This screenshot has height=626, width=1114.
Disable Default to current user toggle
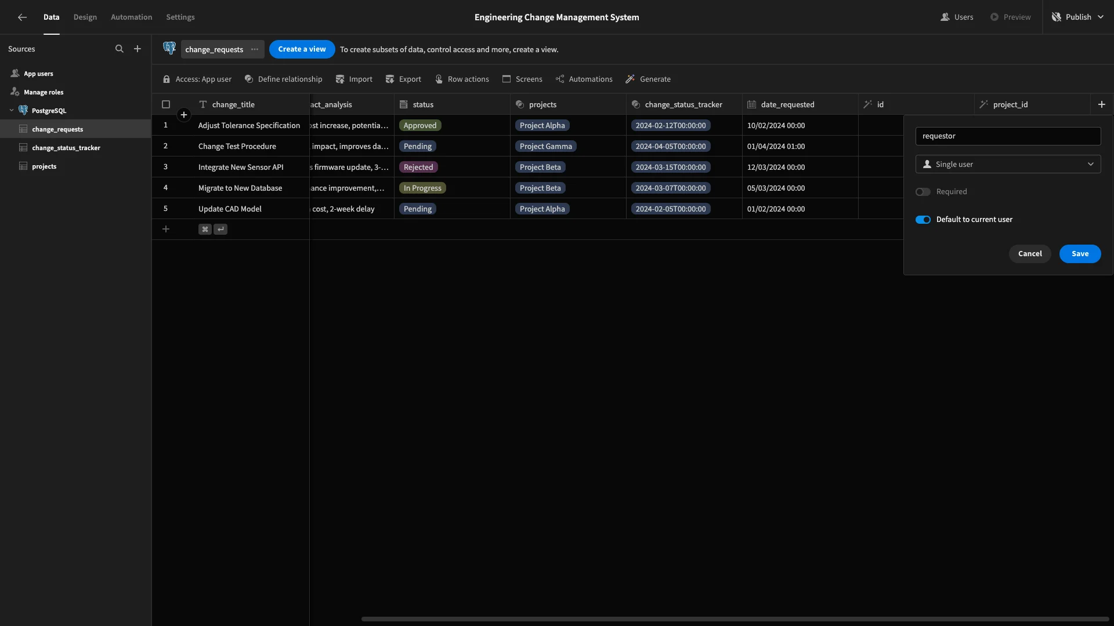(923, 220)
